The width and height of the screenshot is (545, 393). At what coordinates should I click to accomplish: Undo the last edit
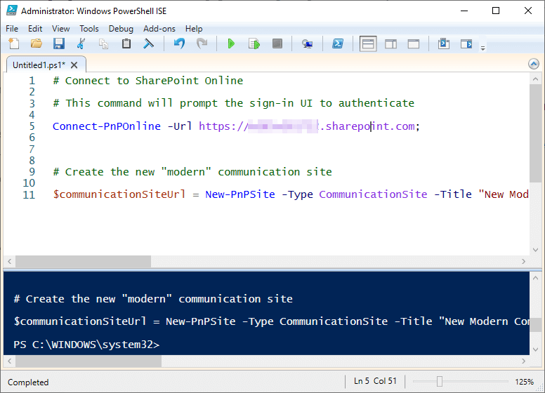coord(179,44)
